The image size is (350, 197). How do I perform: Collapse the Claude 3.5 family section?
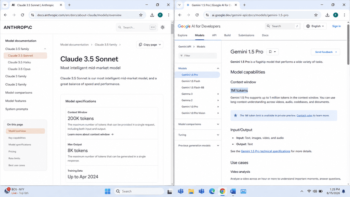(45, 49)
